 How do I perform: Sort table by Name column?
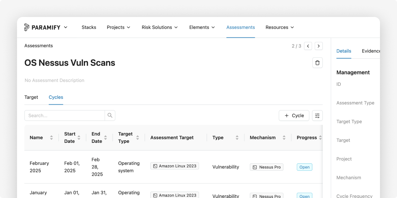[51, 138]
